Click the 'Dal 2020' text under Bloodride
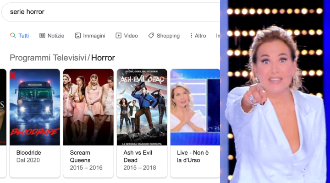Screen dimensions: 330x183 click(x=28, y=160)
